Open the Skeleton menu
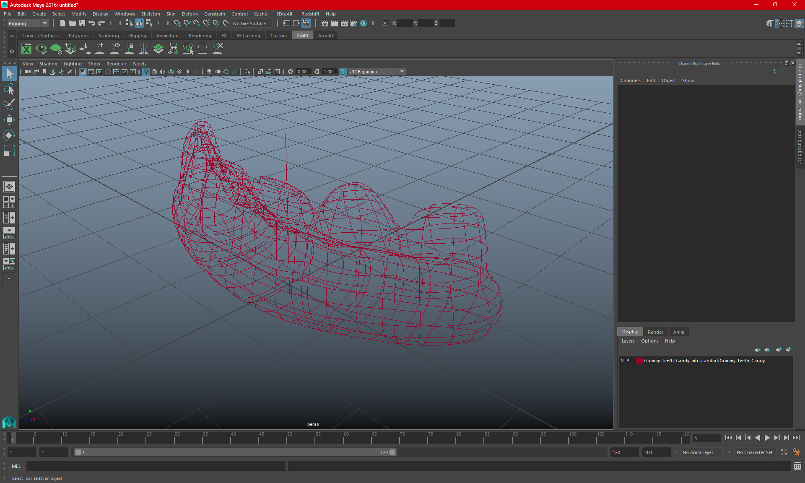 point(151,14)
